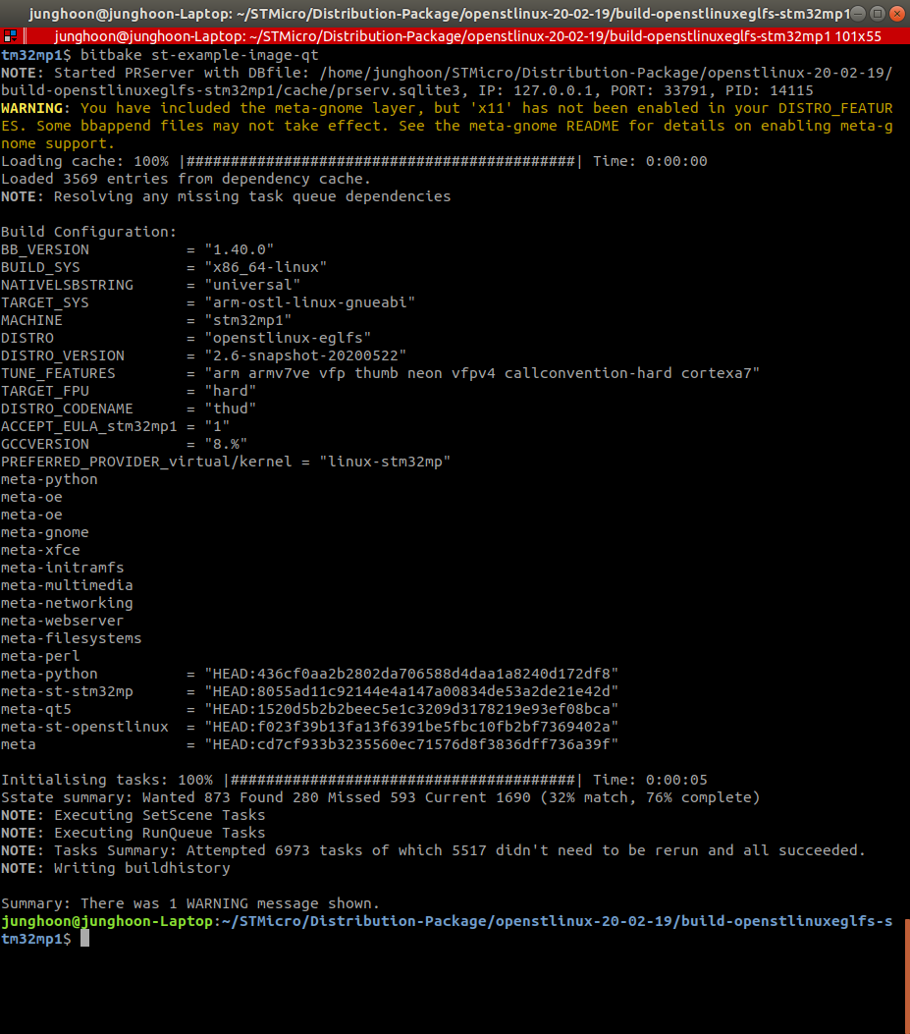Image resolution: width=910 pixels, height=1034 pixels.
Task: Click 'Loaded 3569 entries from dependency cache.'
Action: (x=186, y=179)
